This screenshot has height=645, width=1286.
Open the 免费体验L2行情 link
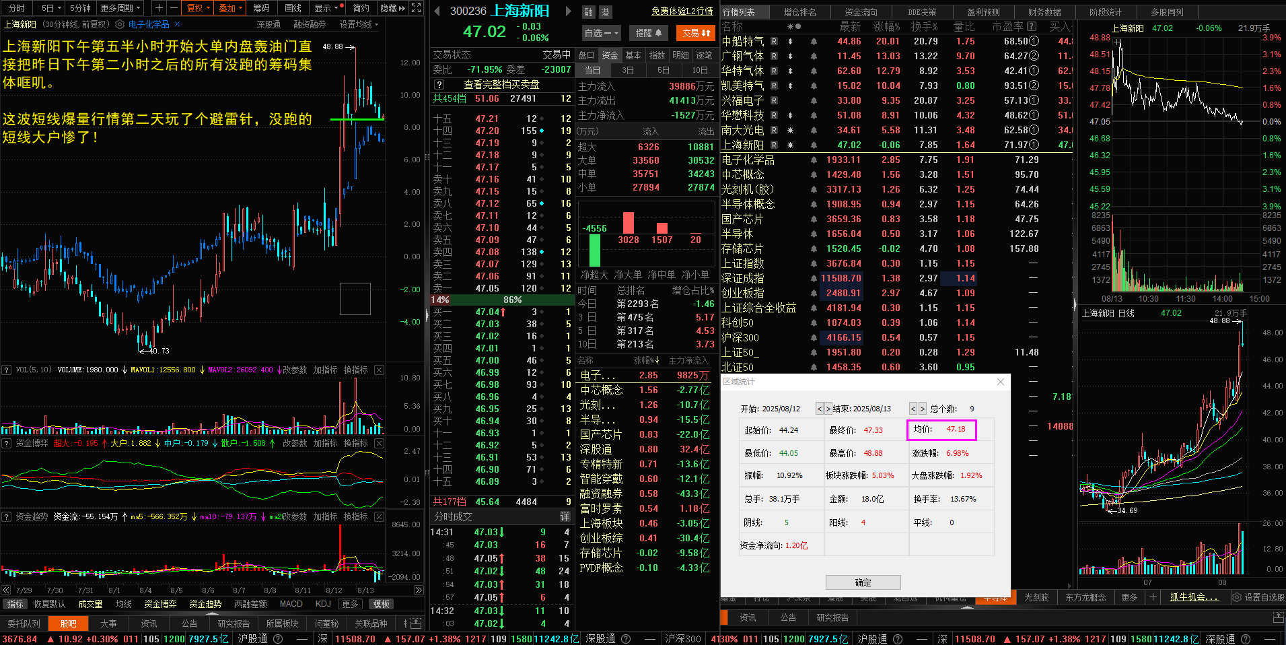point(682,11)
